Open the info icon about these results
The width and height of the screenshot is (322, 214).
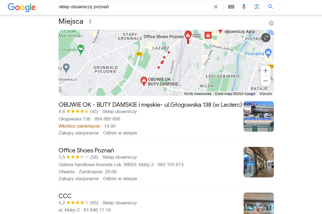(x=271, y=23)
